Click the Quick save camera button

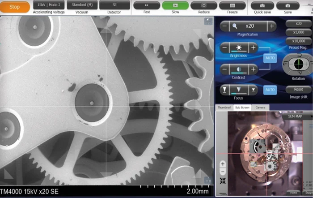point(262,6)
